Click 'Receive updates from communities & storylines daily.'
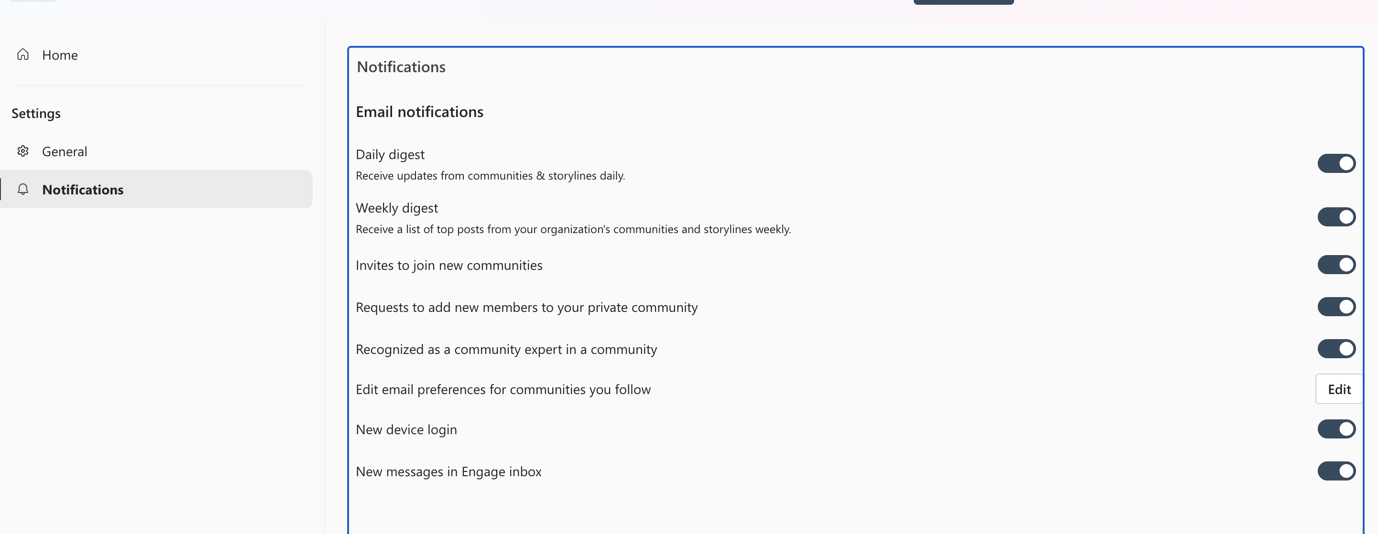 point(490,175)
